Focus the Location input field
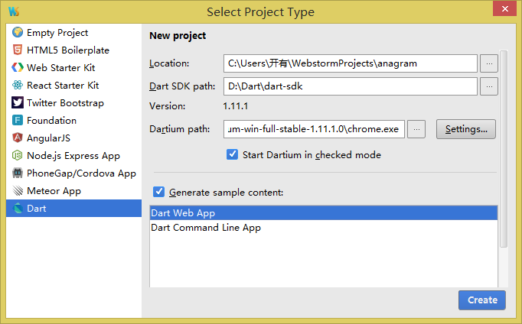Image resolution: width=522 pixels, height=324 pixels. pyautogui.click(x=351, y=63)
